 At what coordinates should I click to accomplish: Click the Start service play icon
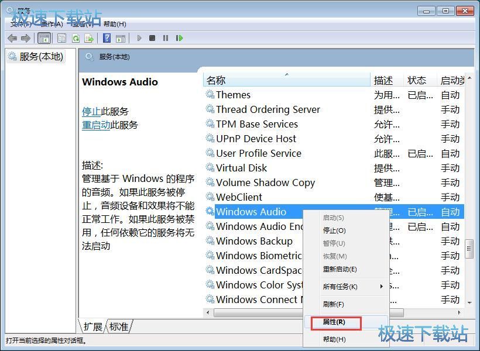[x=139, y=38]
